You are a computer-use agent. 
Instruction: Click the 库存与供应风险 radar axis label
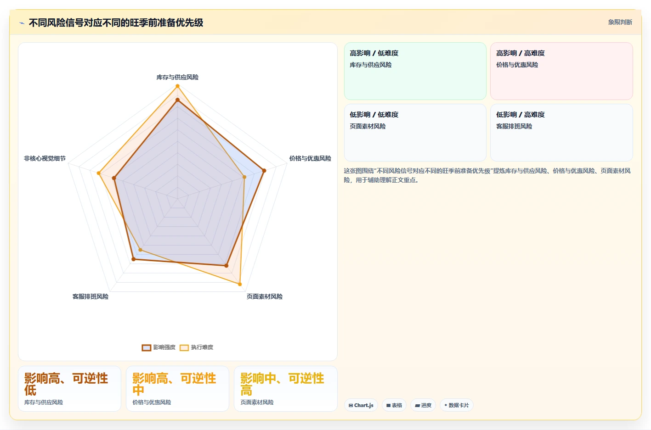(x=177, y=77)
